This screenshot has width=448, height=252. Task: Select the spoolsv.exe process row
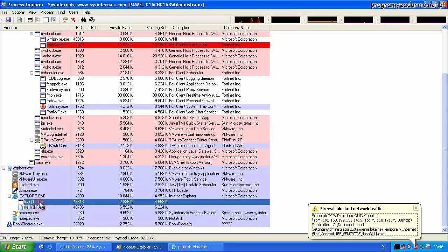pos(135,118)
